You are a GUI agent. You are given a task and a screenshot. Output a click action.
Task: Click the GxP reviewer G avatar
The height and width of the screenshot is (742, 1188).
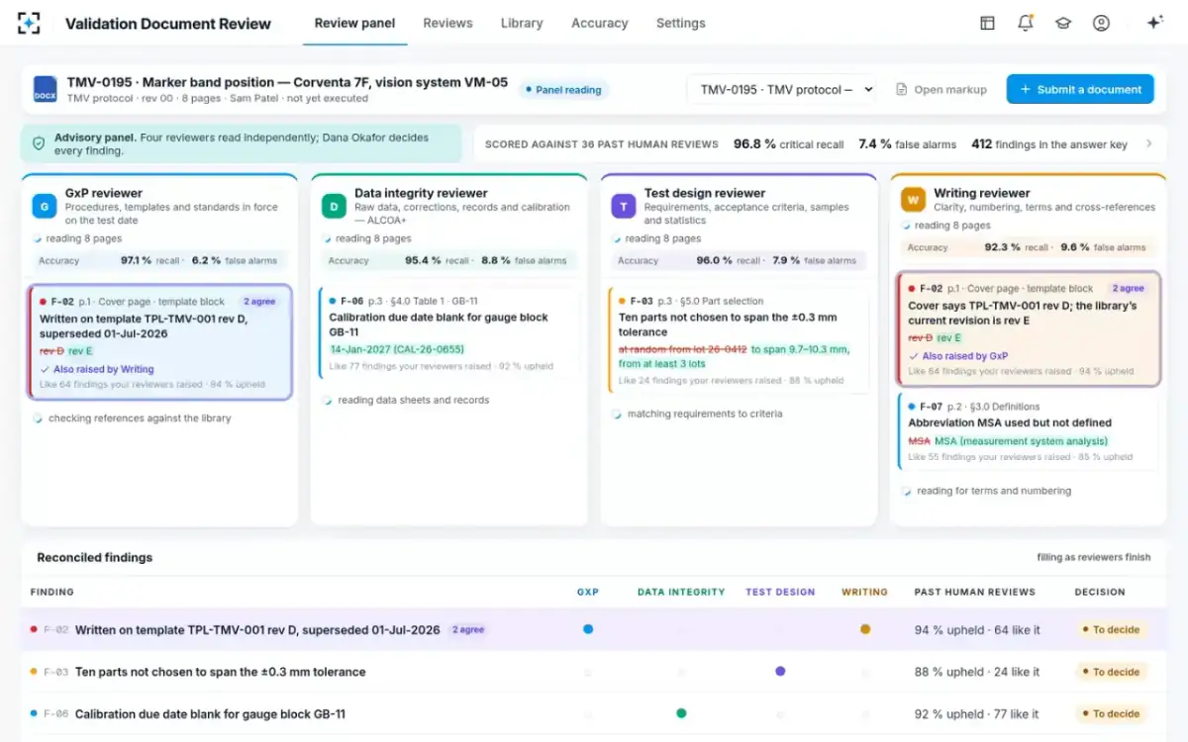(45, 206)
